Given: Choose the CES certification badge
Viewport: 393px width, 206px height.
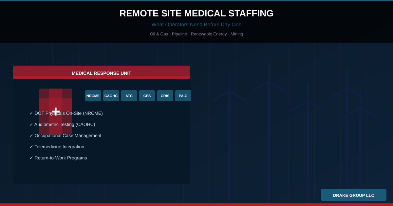Looking at the screenshot, I should [x=147, y=96].
